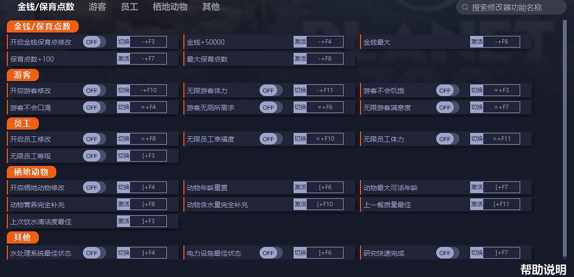The height and width of the screenshot is (277, 574).
Task: Click the magnifier icon in search box
Action: pyautogui.click(x=465, y=7)
